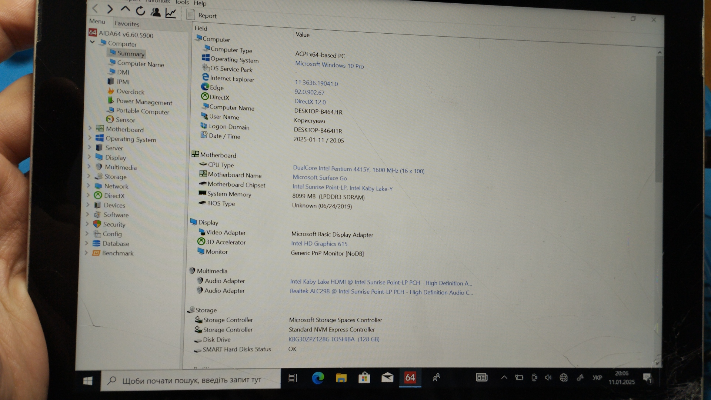Click the Refresh toolbar icon
This screenshot has width=711, height=400.
140,11
